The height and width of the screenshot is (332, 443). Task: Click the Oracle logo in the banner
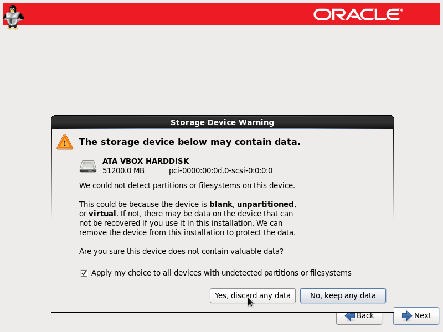coord(358,14)
